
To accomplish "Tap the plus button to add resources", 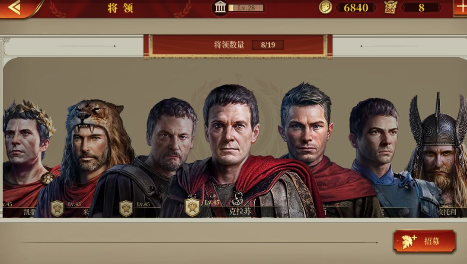I will coord(461,7).
